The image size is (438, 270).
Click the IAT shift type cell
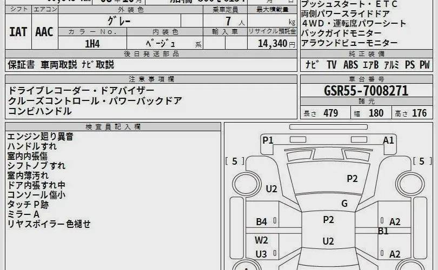18,32
